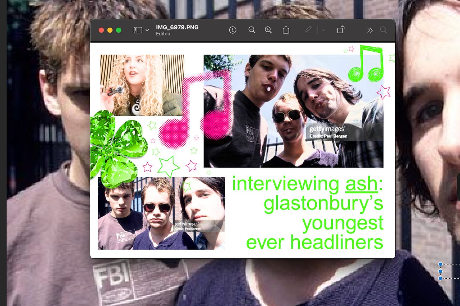The image size is (460, 306).
Task: Open the toolbar overflow double-chevron
Action: pos(370,30)
